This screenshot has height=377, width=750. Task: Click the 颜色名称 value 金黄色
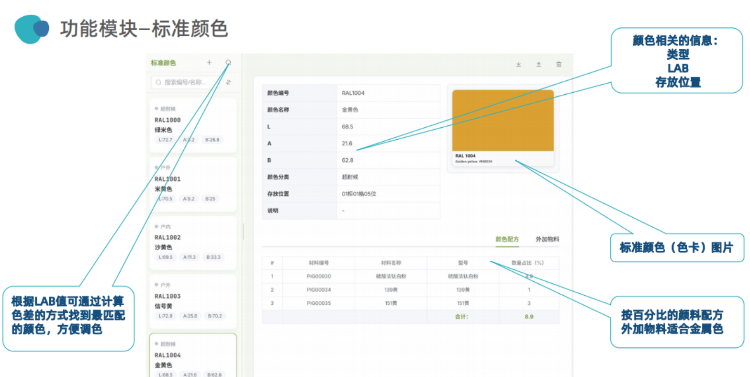(350, 110)
